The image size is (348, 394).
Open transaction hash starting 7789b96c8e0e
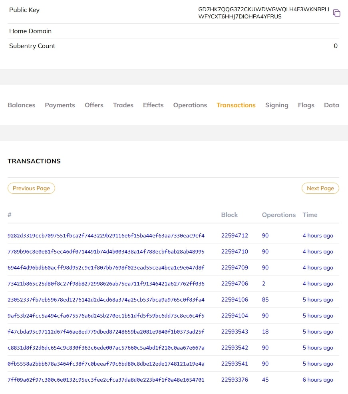(106, 252)
